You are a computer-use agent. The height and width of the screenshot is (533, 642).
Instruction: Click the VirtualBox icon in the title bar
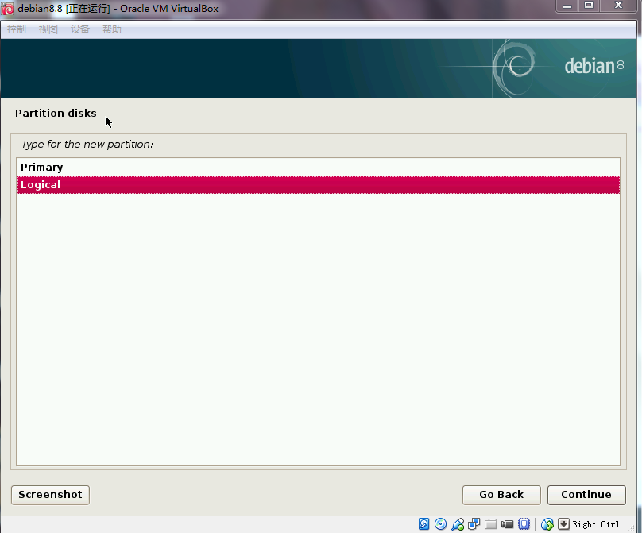[8, 9]
